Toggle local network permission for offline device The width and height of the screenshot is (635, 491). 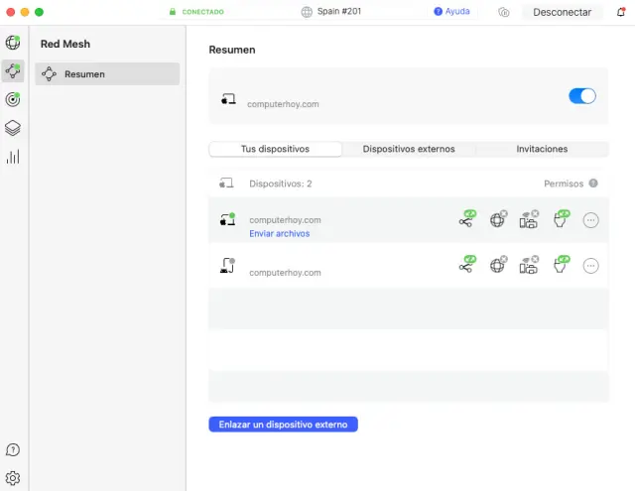coord(529,265)
